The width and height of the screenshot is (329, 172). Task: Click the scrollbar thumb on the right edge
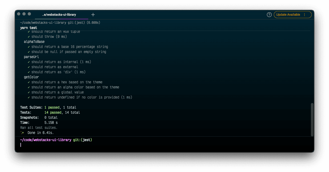pos(312,118)
